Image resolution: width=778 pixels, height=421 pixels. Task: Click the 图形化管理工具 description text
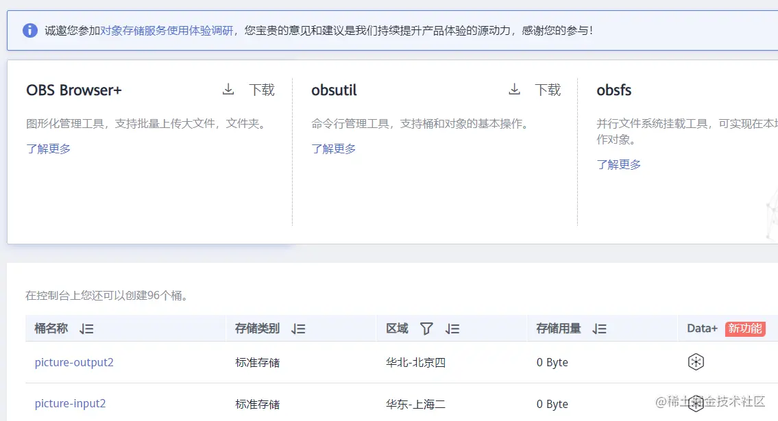pyautogui.click(x=147, y=124)
